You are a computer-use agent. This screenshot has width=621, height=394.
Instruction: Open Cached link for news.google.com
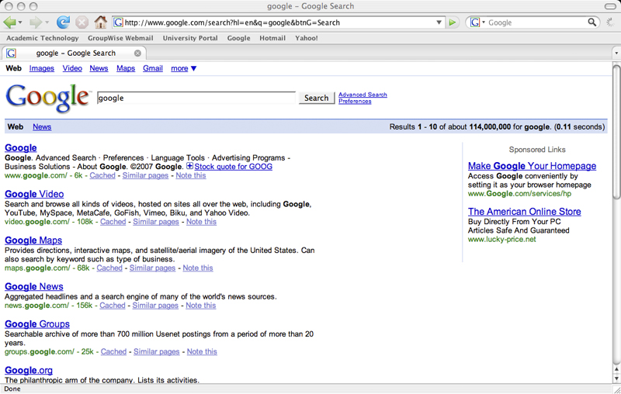point(113,306)
